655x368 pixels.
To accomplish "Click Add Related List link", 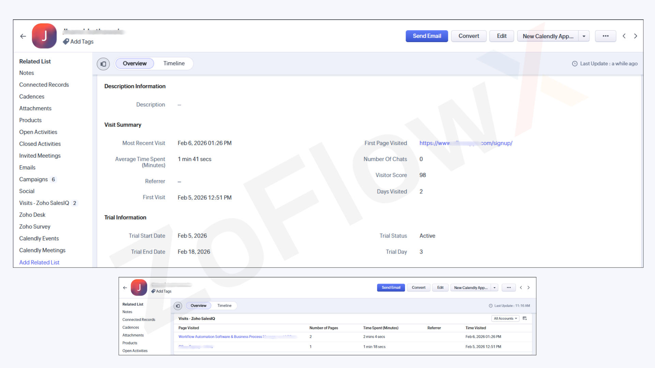I will tap(39, 262).
